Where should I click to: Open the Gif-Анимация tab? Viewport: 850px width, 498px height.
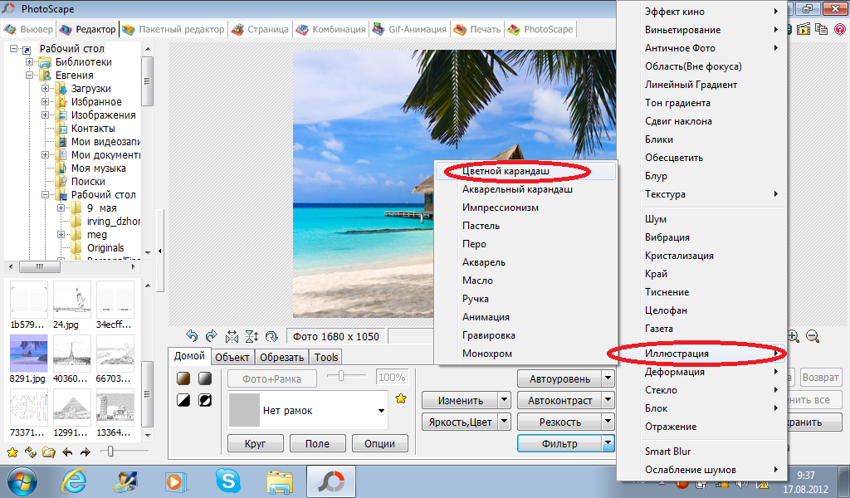409,29
